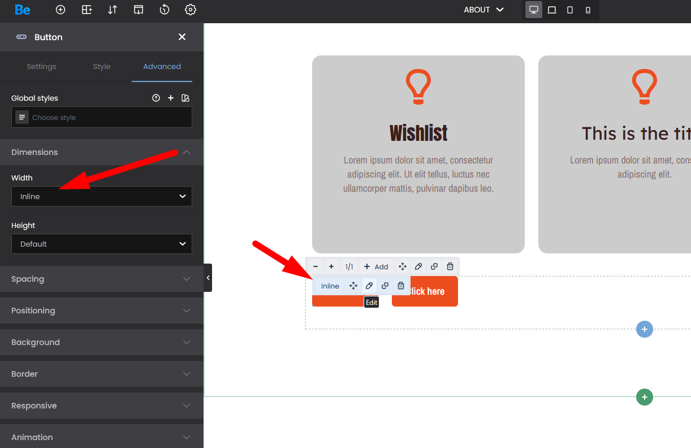
Task: Click the wrap Add button
Action: (376, 266)
